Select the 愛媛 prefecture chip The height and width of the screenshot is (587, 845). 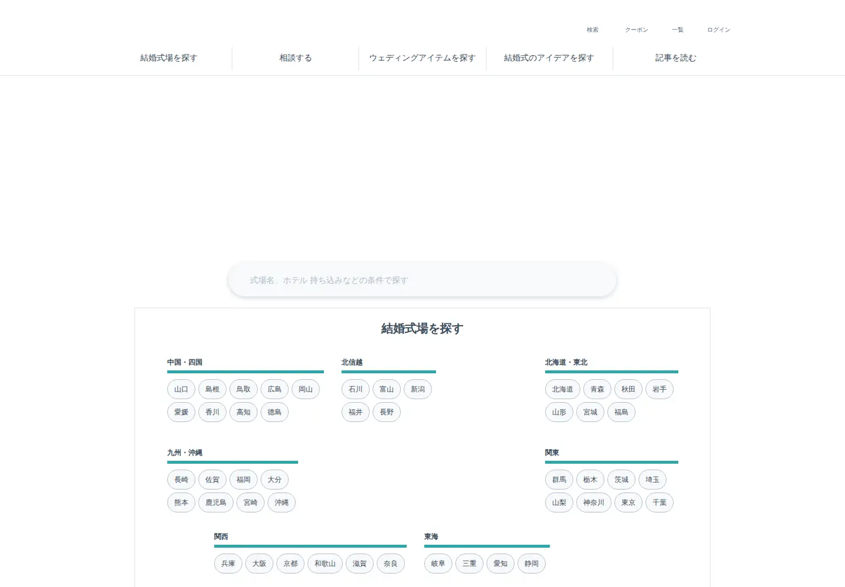click(x=181, y=412)
